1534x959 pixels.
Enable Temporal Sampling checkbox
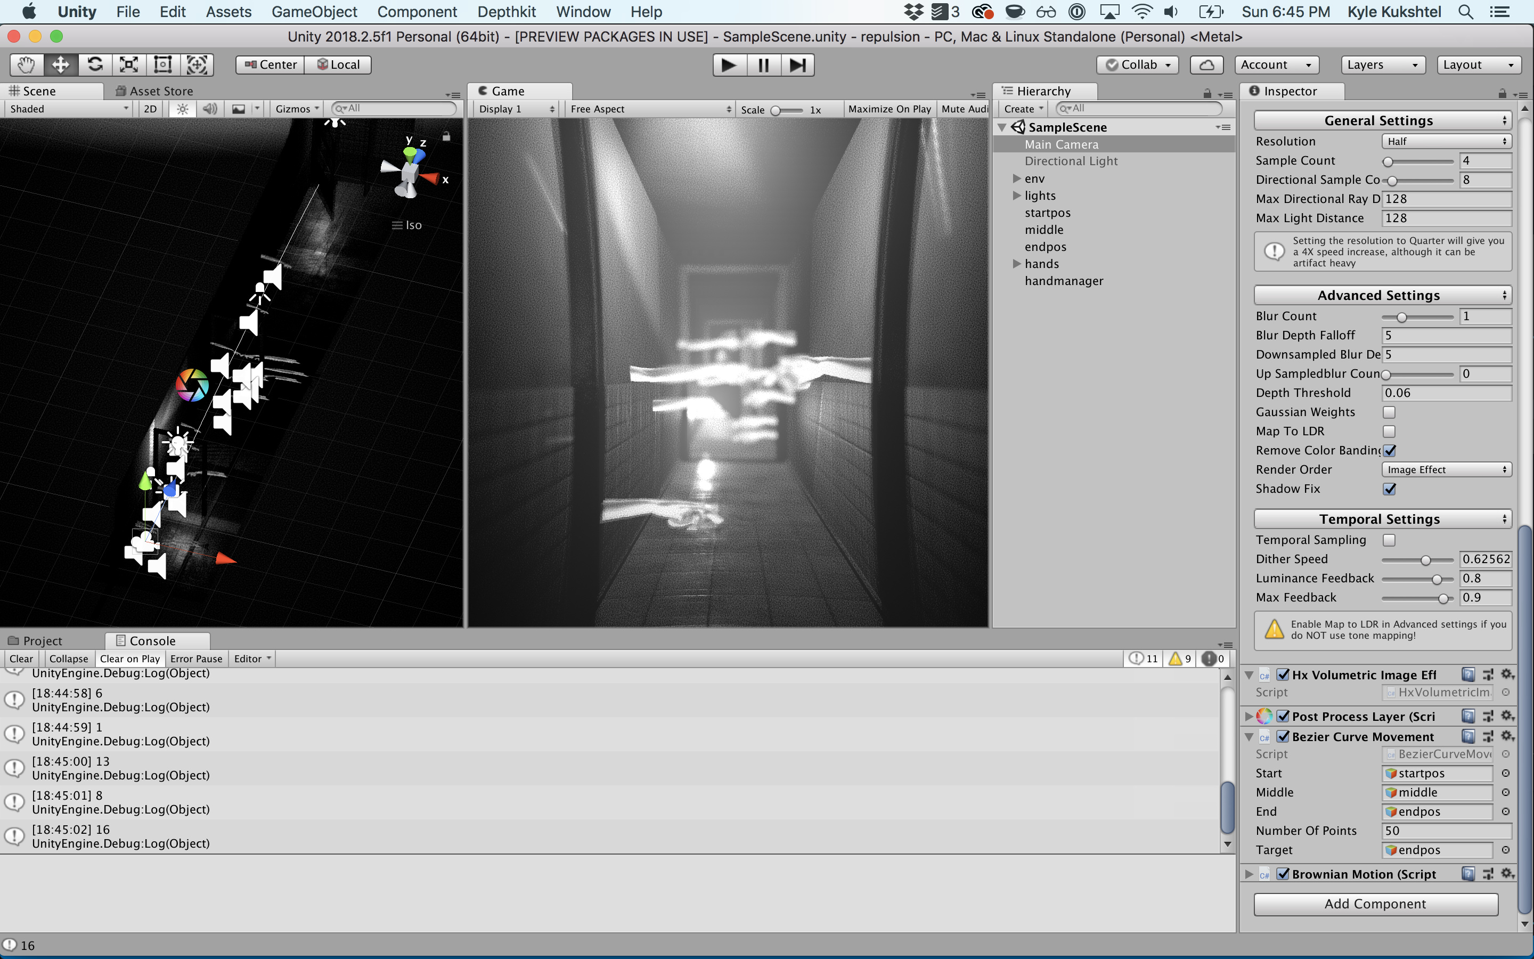(x=1389, y=540)
